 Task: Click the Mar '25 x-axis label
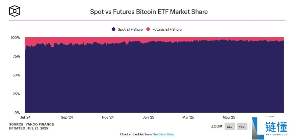click(188, 117)
